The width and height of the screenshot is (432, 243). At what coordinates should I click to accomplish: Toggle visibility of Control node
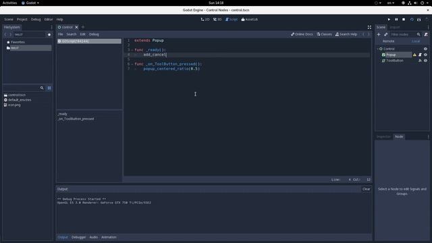(x=425, y=49)
